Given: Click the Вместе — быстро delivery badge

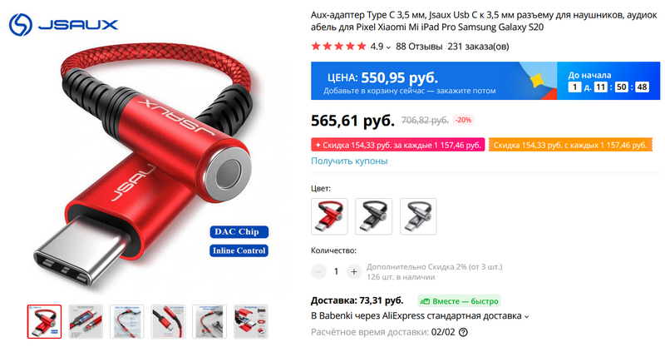Looking at the screenshot, I should pyautogui.click(x=459, y=301).
